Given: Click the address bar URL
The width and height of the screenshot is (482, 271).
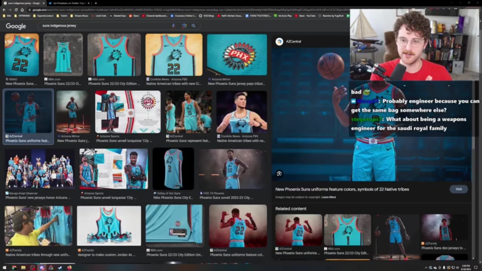Looking at the screenshot, I should click(188, 10).
